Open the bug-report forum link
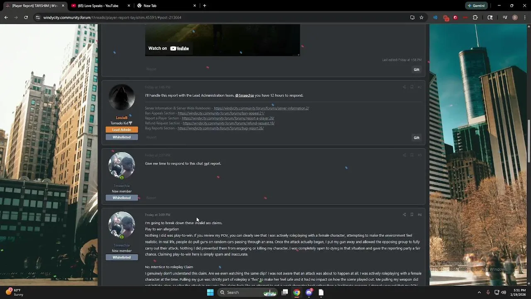 coord(221,128)
